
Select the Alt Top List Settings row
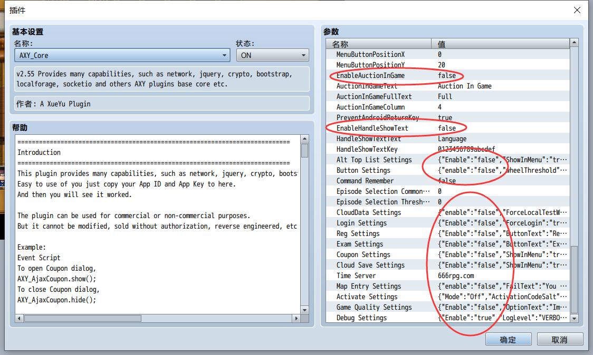coord(448,160)
